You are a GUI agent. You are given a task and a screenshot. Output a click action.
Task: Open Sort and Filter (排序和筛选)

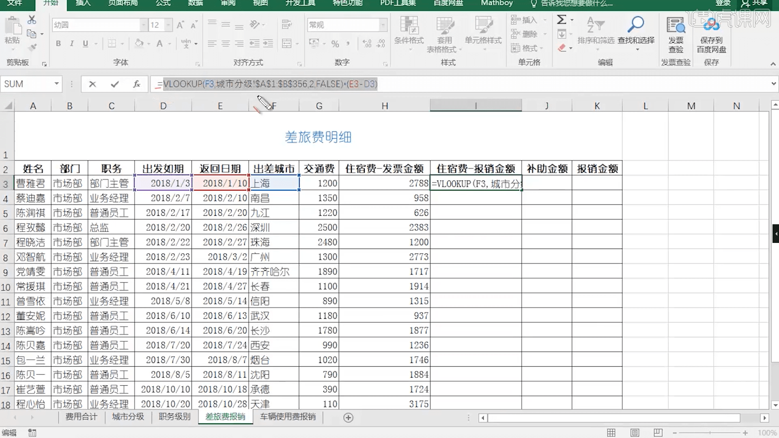[x=596, y=33]
